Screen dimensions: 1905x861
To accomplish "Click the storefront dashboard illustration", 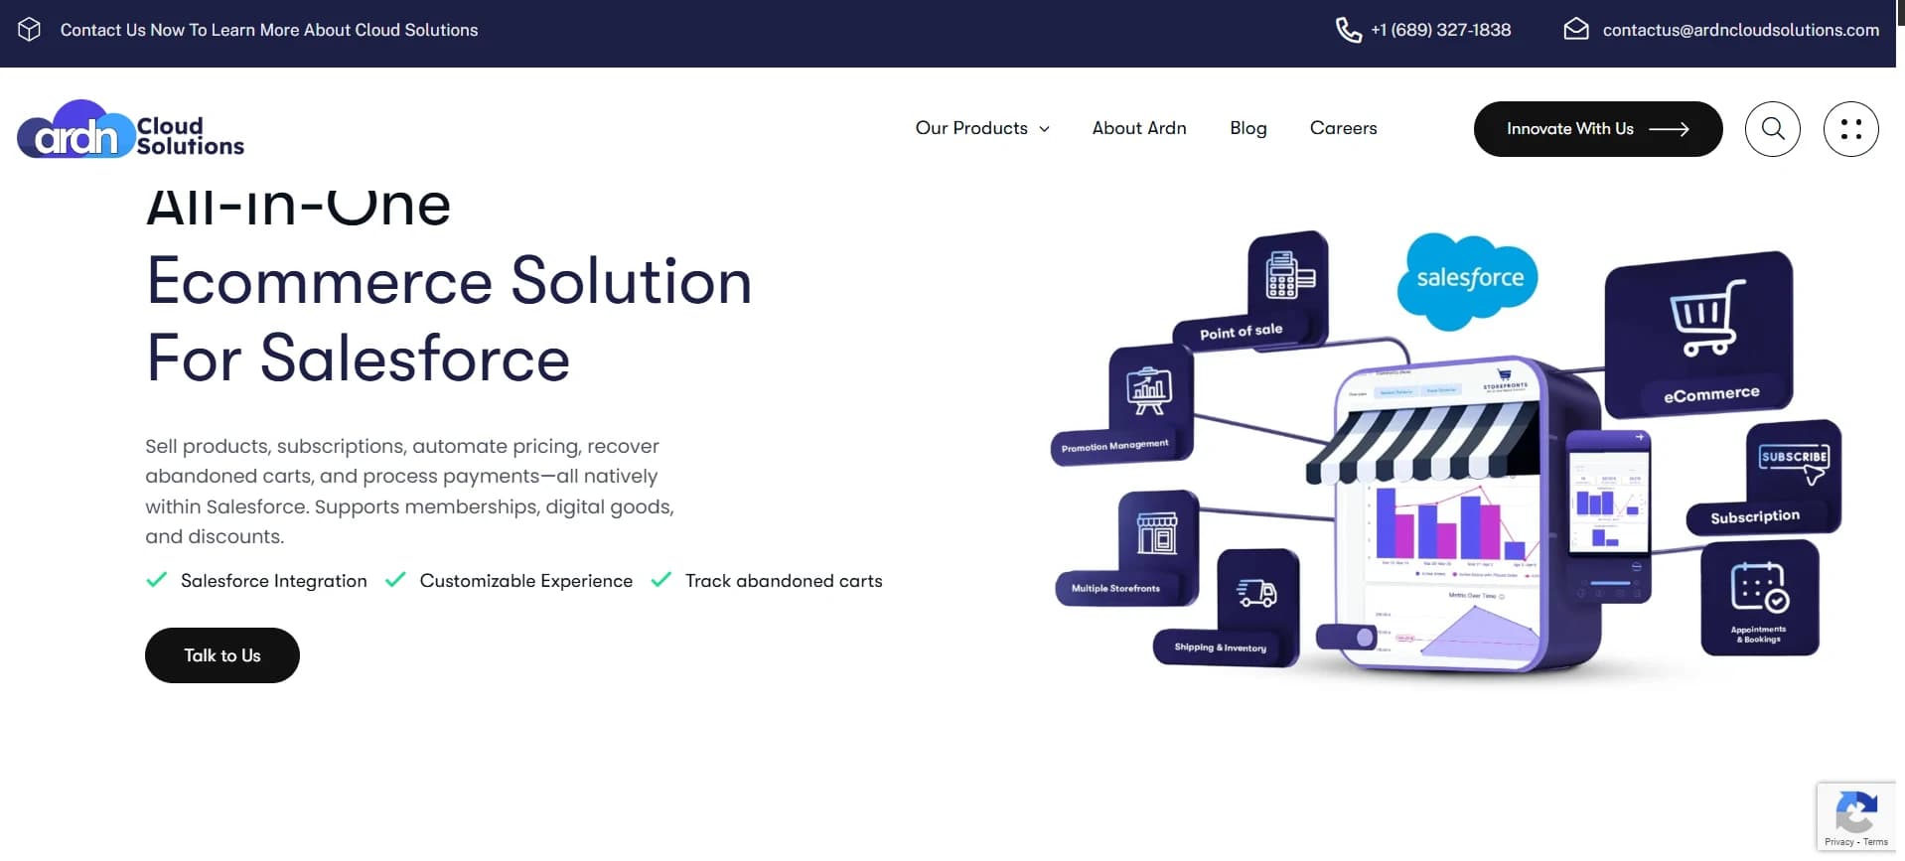I will point(1456,512).
